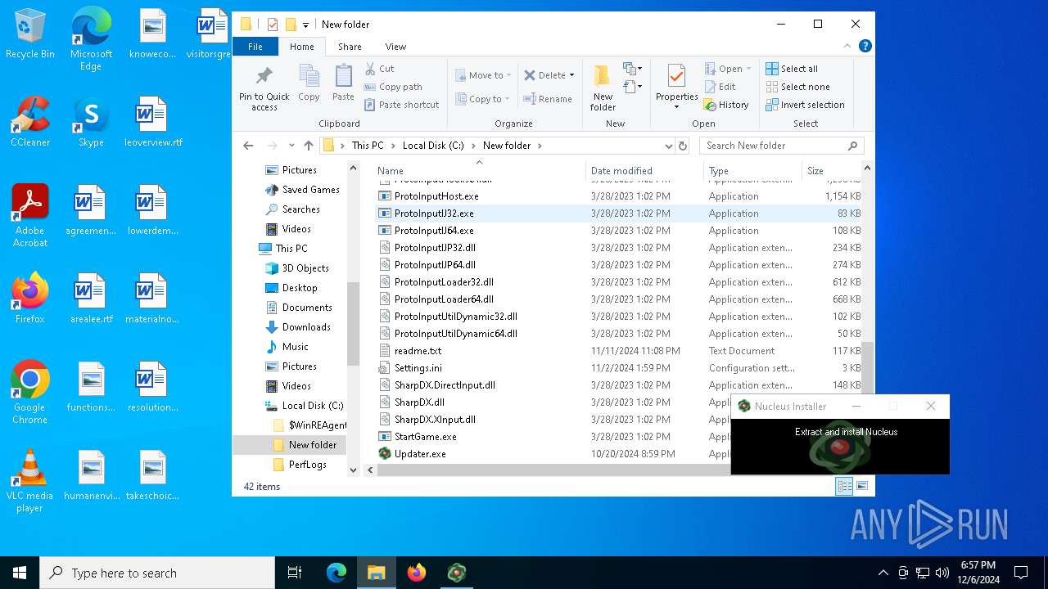Click the History ribbon button
1048x589 pixels.
tap(726, 105)
